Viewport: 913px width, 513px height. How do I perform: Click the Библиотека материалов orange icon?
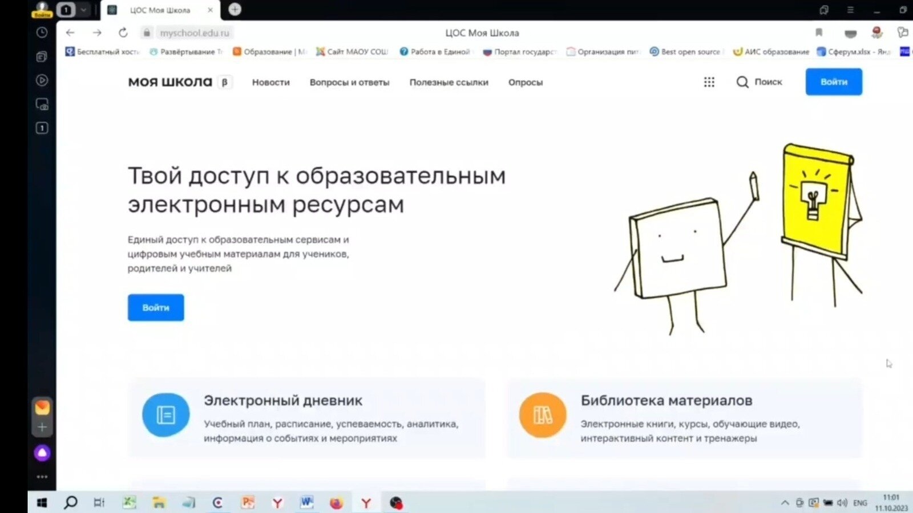542,415
